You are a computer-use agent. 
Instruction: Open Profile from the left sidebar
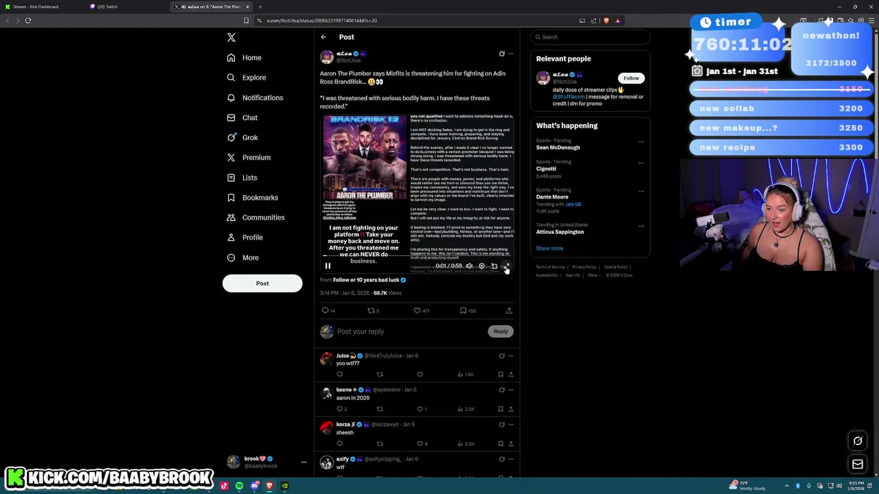(244, 237)
